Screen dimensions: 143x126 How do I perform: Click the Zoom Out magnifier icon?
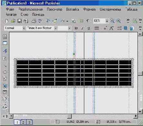tap(112, 21)
